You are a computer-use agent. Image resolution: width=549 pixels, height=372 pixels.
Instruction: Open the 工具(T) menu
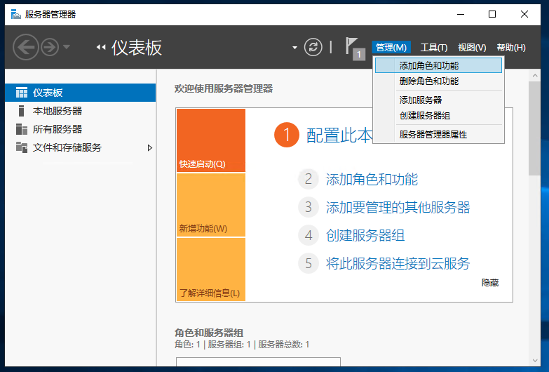pyautogui.click(x=433, y=47)
